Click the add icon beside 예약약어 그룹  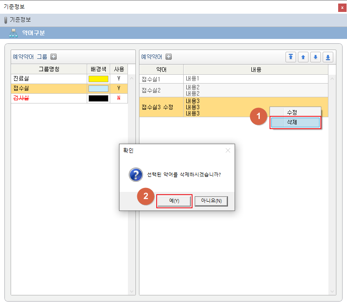click(54, 57)
